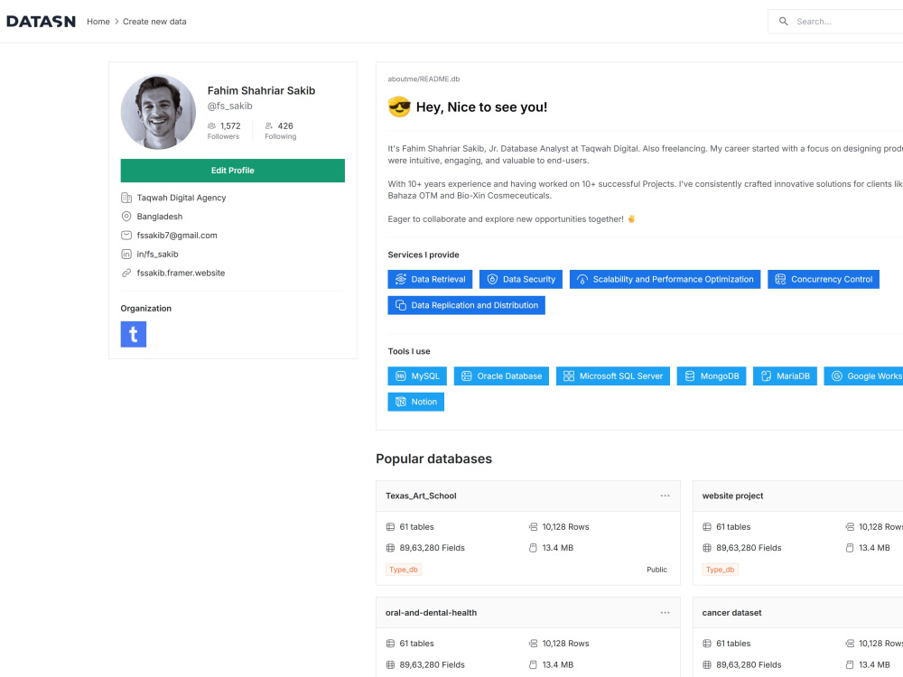
Task: Click the Public label on Texas_Art_School
Action: 656,570
